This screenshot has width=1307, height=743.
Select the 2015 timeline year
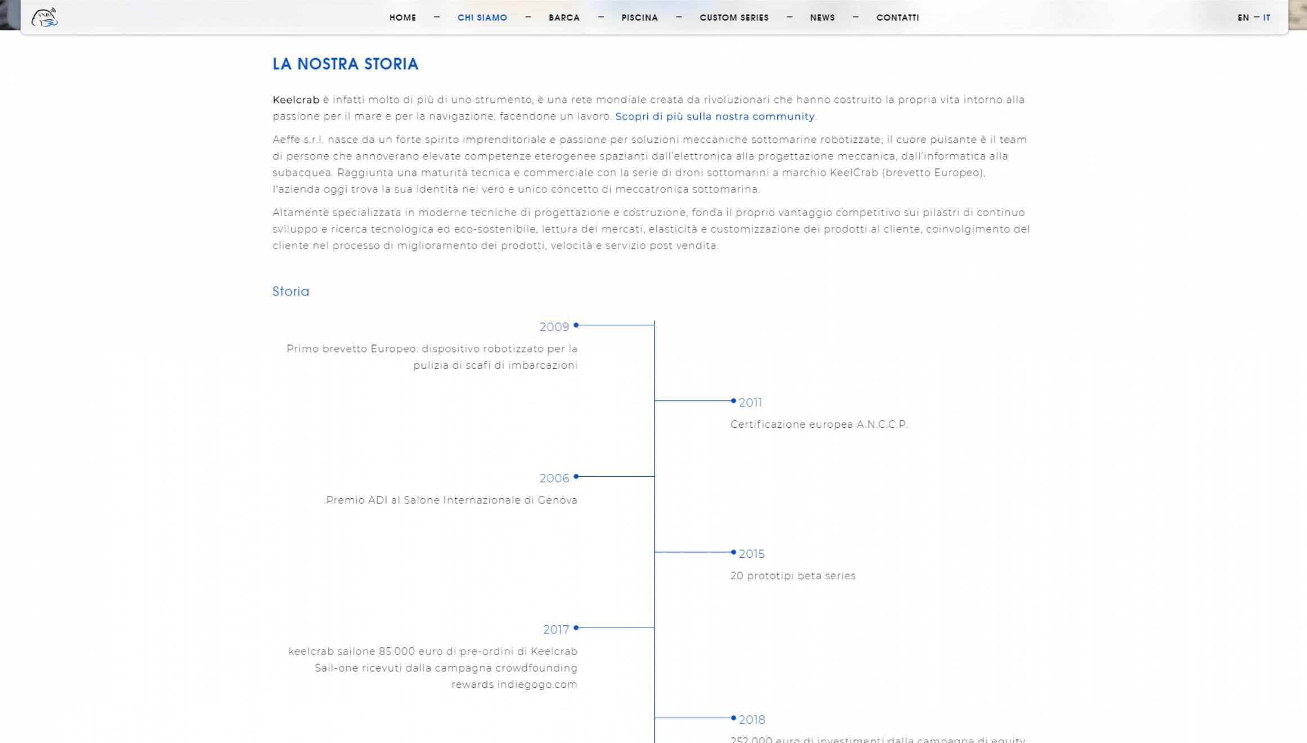[751, 554]
